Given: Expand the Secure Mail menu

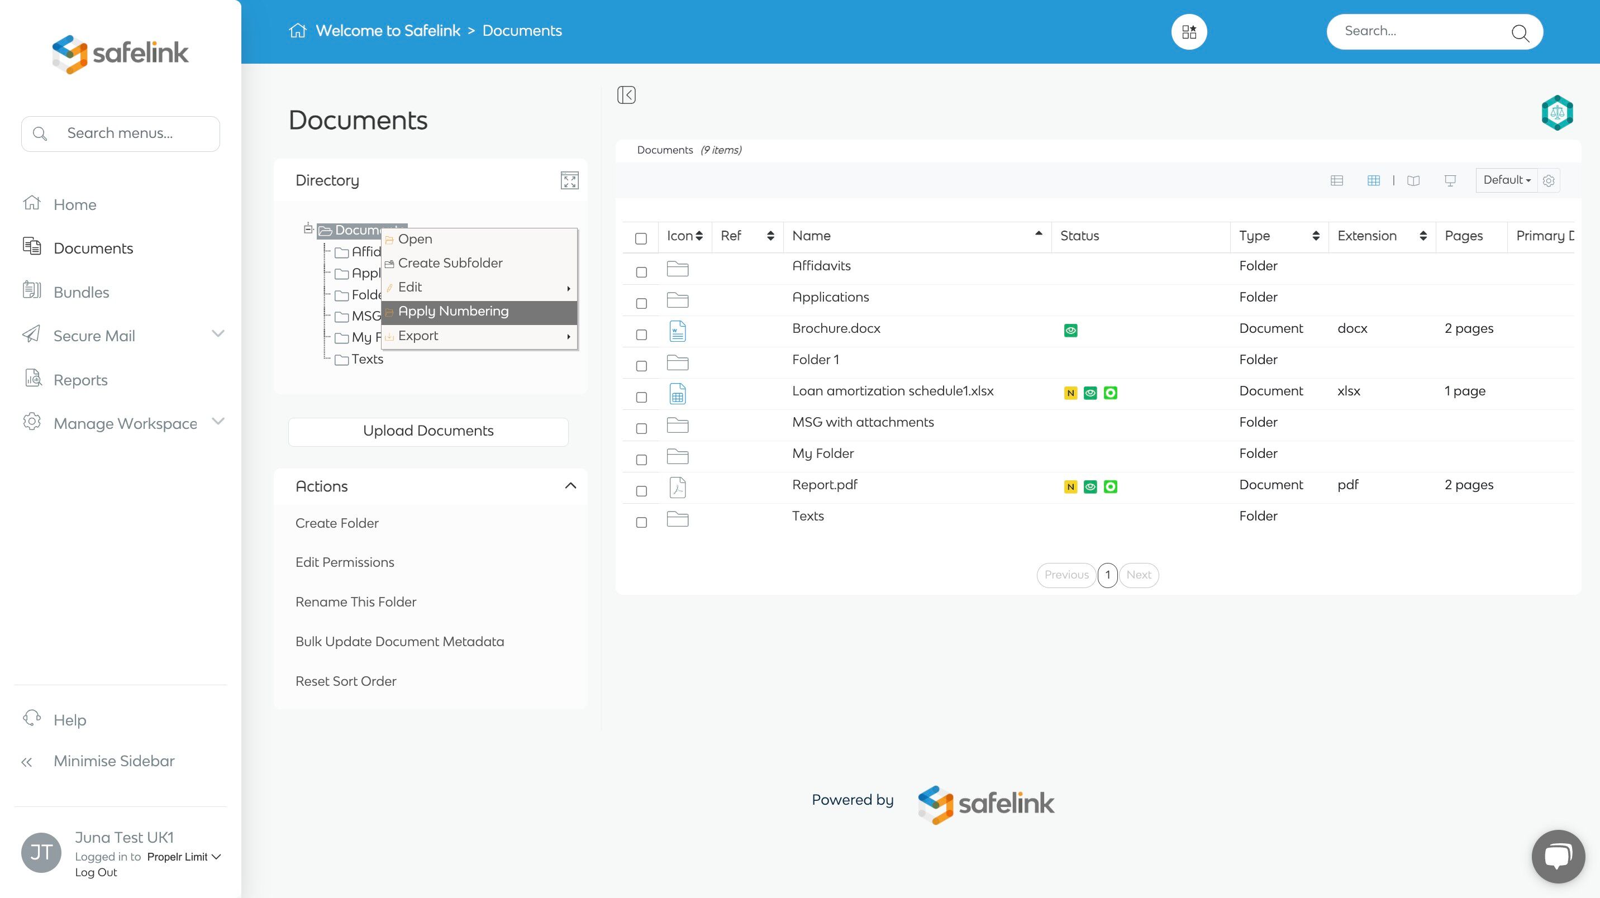Looking at the screenshot, I should coord(217,335).
